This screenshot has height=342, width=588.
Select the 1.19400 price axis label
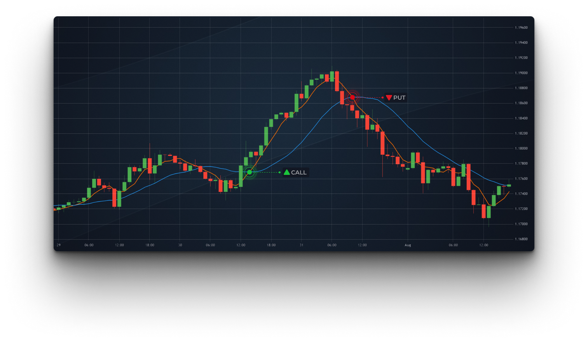[x=521, y=43]
